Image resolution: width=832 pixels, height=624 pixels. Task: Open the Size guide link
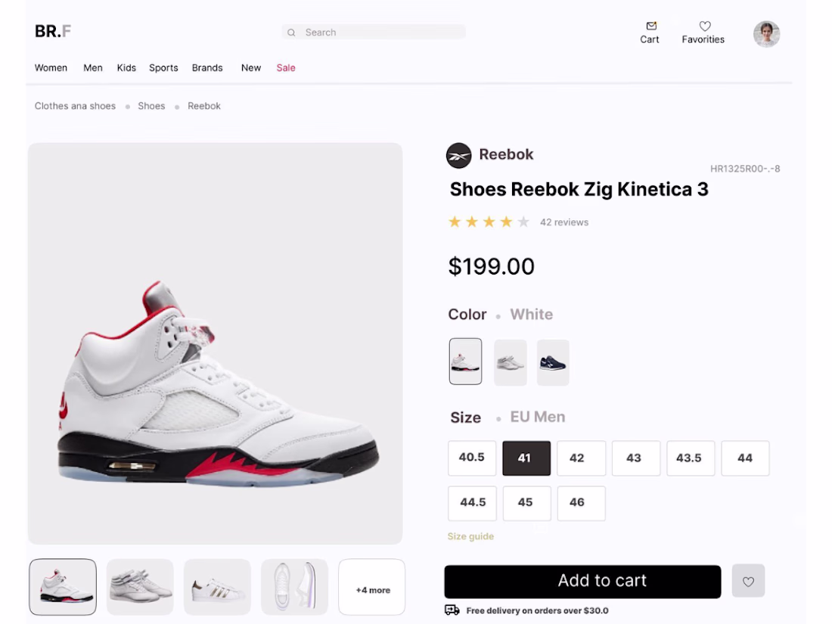click(470, 537)
